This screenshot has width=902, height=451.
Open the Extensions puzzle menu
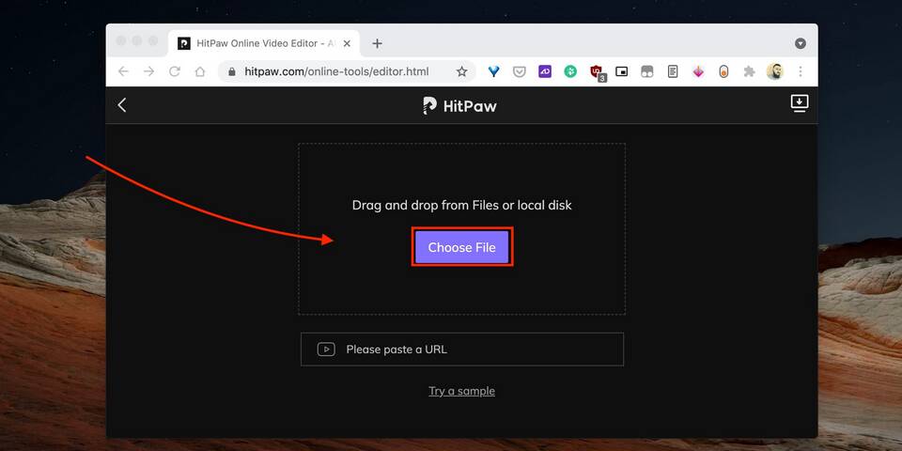click(749, 71)
